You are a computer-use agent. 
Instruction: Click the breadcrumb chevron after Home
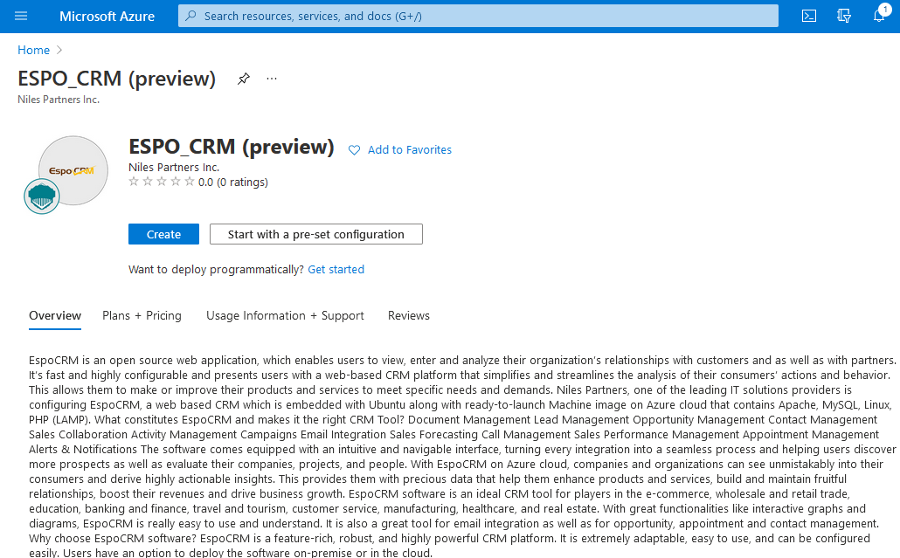59,50
